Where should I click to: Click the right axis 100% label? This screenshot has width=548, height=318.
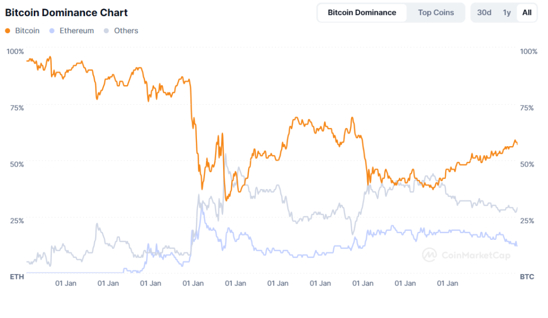[528, 51]
